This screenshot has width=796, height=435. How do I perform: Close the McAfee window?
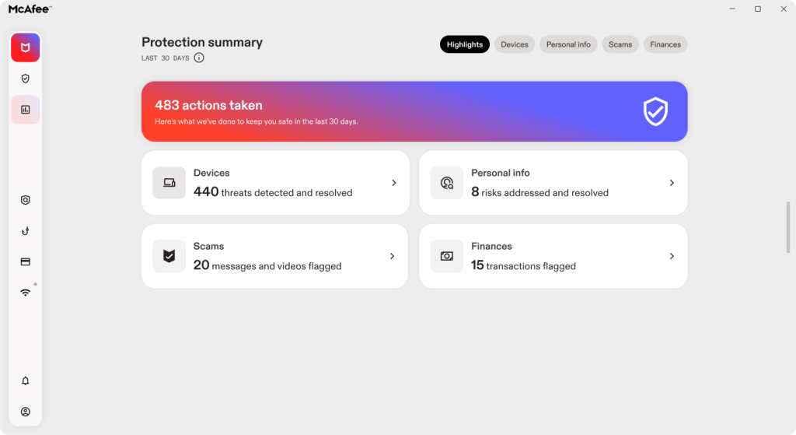tap(784, 9)
